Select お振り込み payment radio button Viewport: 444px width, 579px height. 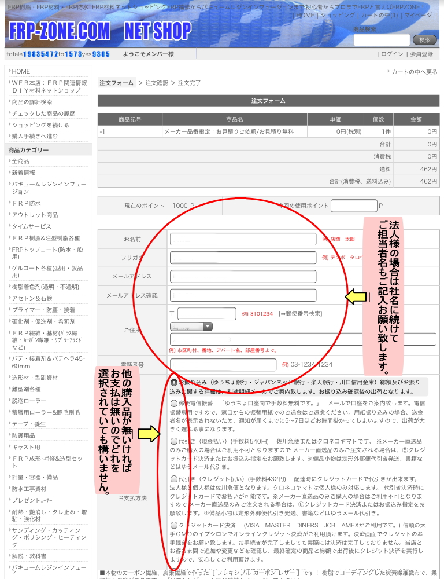click(x=174, y=383)
